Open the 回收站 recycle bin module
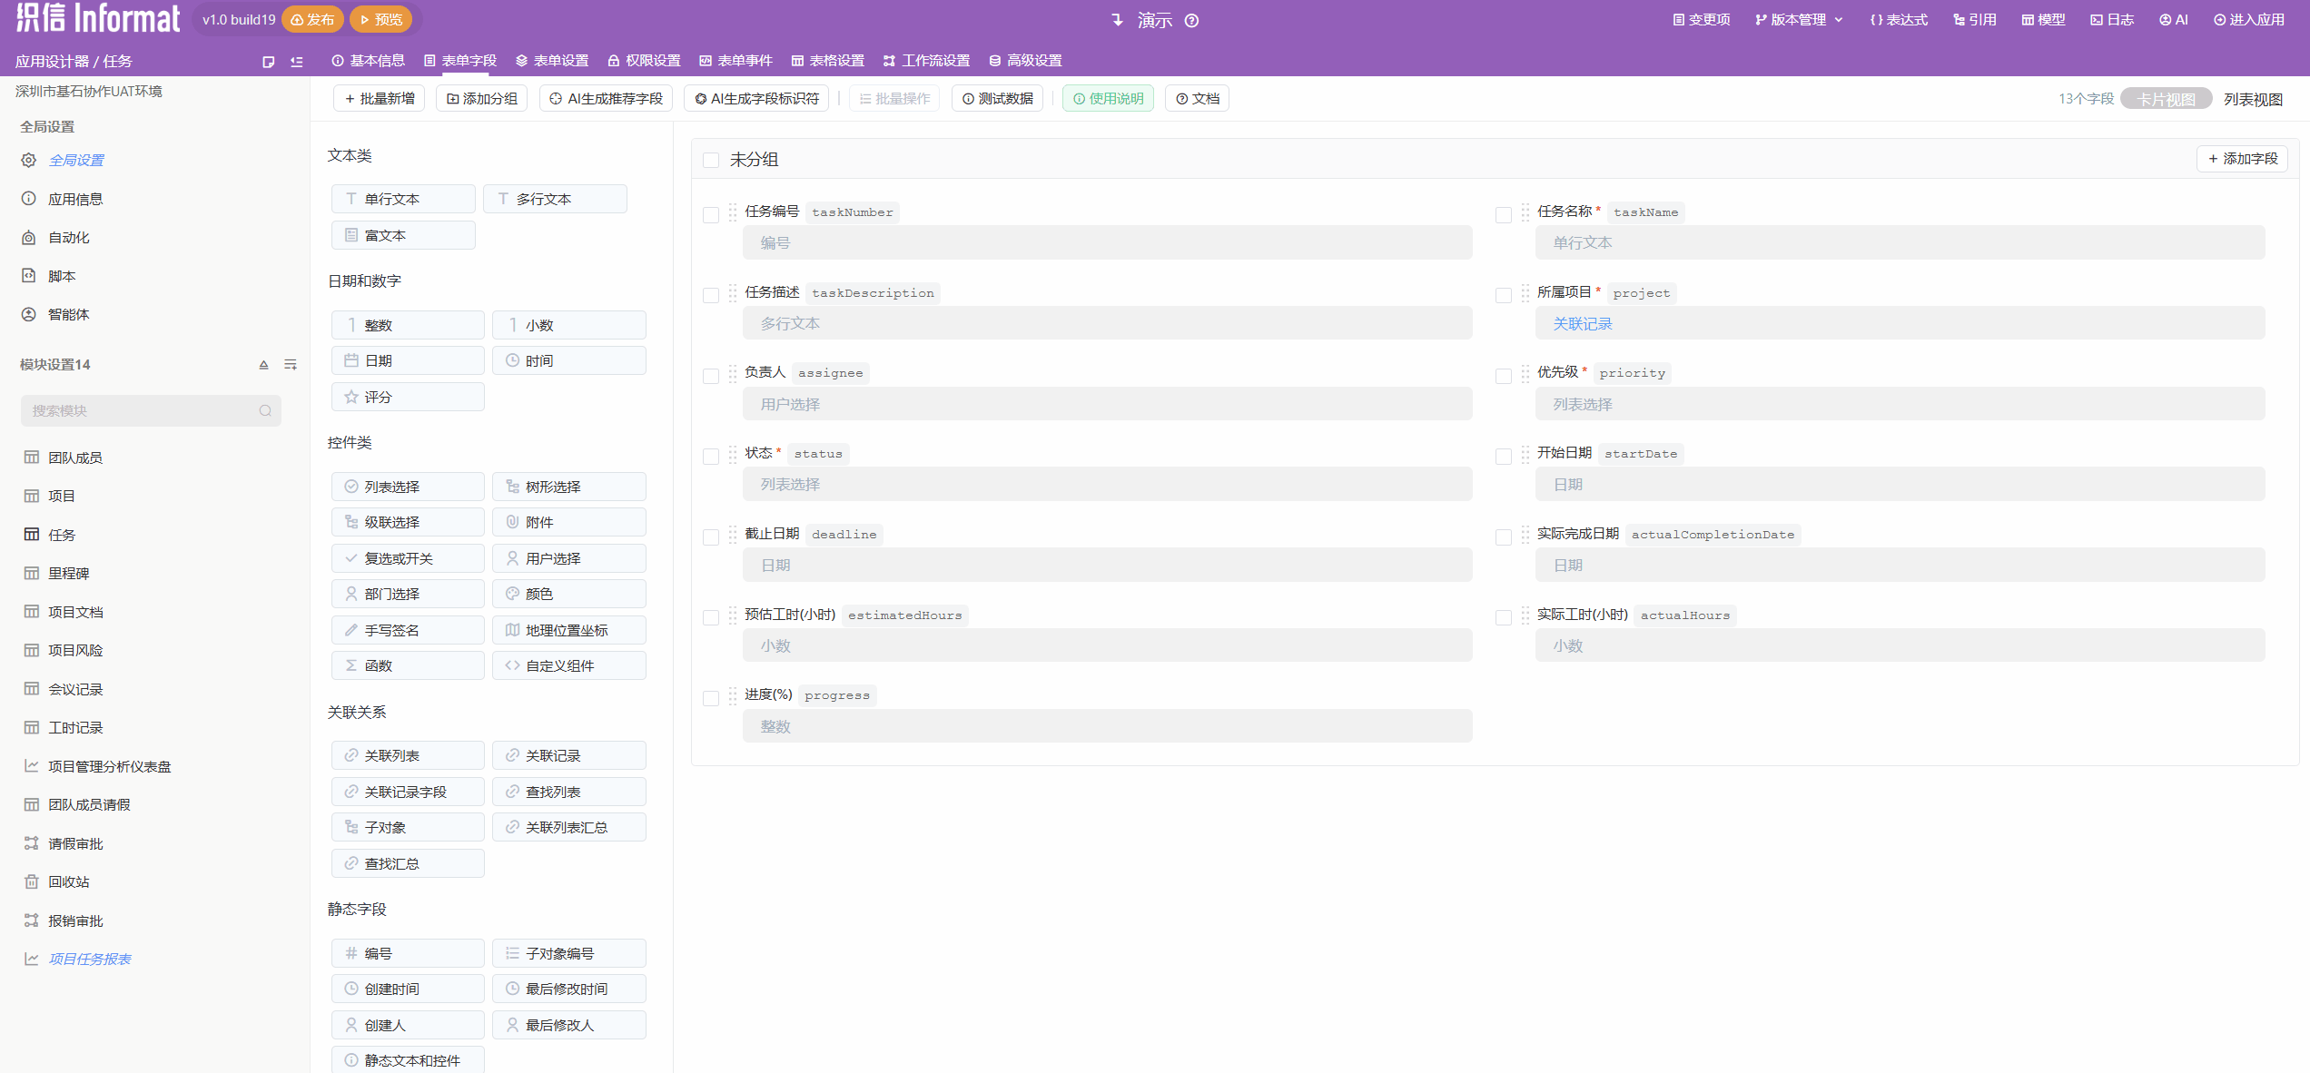Viewport: 2310px width, 1073px height. pyautogui.click(x=68, y=881)
